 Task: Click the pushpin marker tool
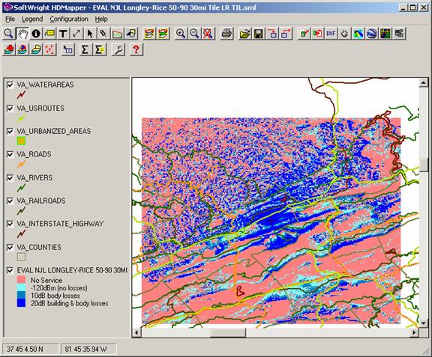[103, 34]
